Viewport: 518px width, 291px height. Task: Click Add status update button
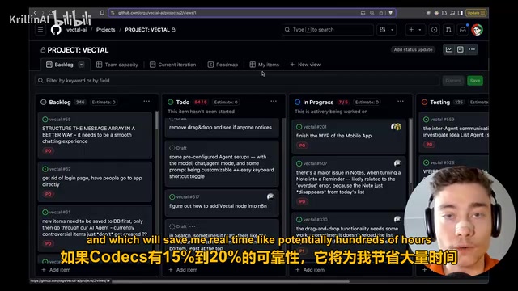click(413, 49)
